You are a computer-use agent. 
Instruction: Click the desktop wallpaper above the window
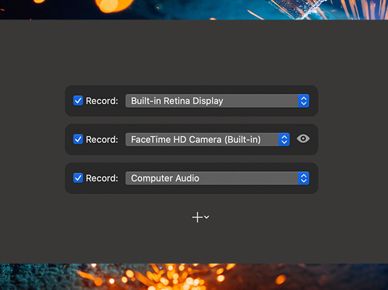(194, 9)
